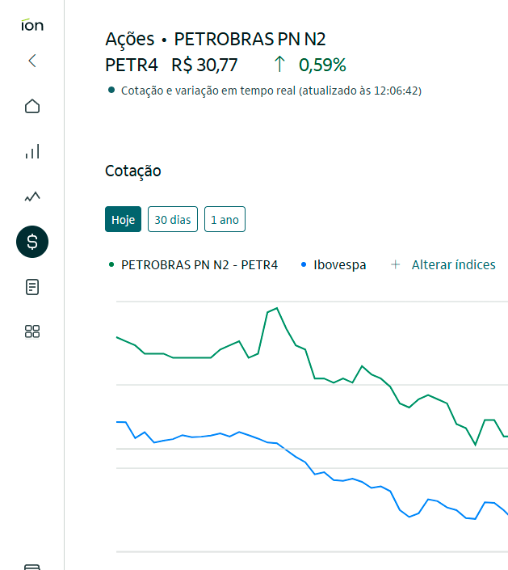This screenshot has height=570, width=508.
Task: Click the ion logo
Action: pos(32,25)
